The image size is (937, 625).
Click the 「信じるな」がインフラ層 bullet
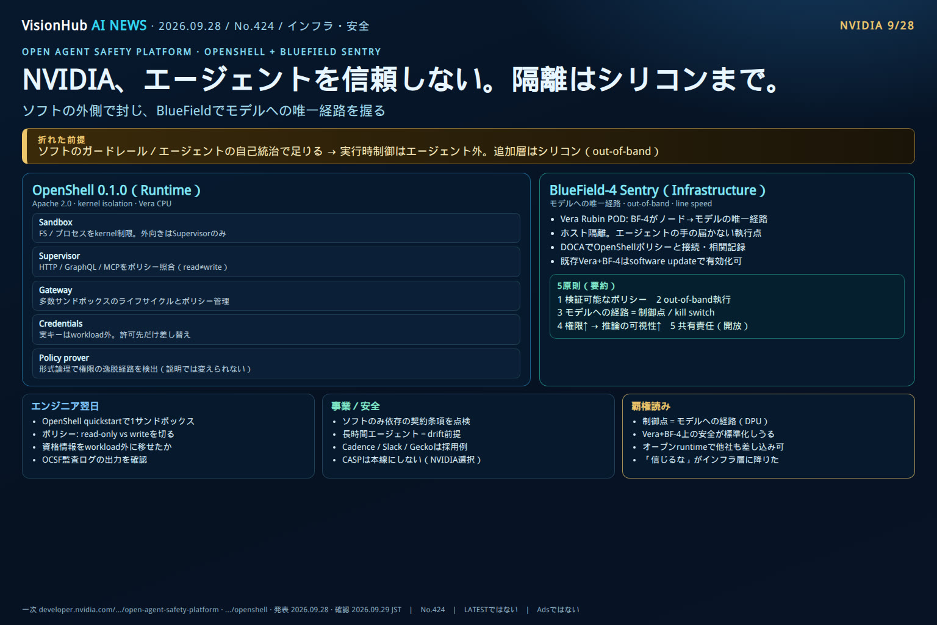click(711, 460)
